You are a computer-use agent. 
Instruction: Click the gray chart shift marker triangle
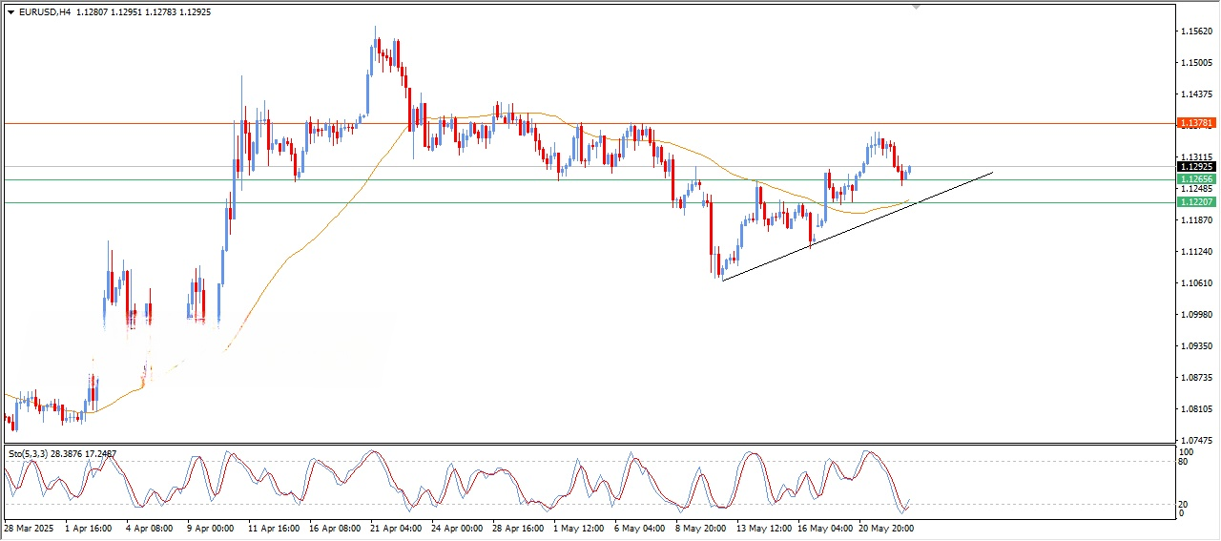click(x=917, y=7)
